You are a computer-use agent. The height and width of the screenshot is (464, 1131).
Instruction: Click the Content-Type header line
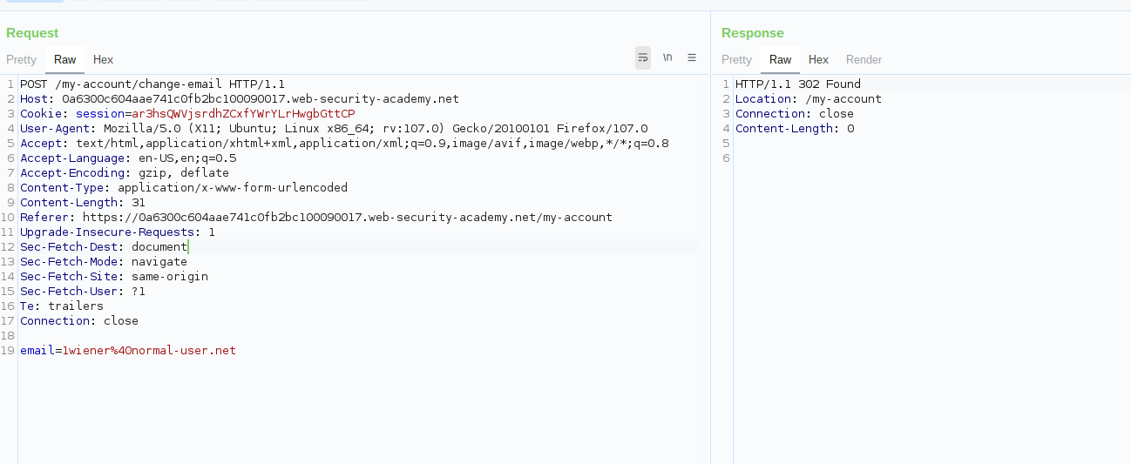click(184, 187)
